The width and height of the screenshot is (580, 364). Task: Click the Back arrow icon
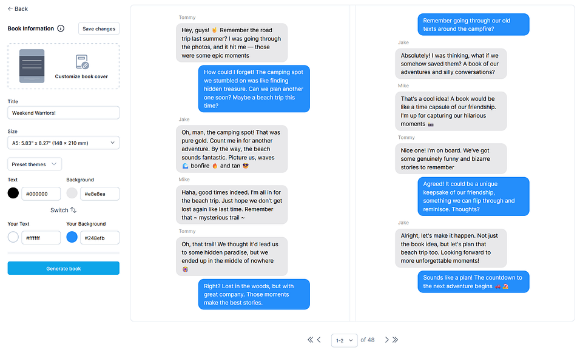pos(10,9)
